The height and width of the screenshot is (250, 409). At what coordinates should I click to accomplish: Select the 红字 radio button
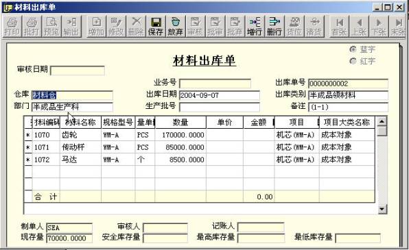[x=353, y=61]
